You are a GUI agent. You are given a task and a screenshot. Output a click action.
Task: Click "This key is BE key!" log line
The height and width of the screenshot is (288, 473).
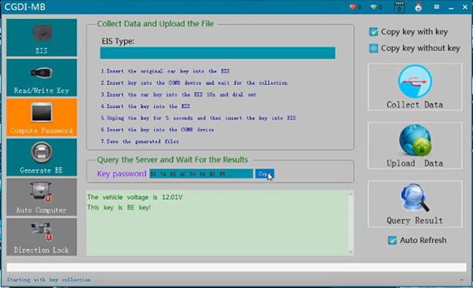point(119,208)
